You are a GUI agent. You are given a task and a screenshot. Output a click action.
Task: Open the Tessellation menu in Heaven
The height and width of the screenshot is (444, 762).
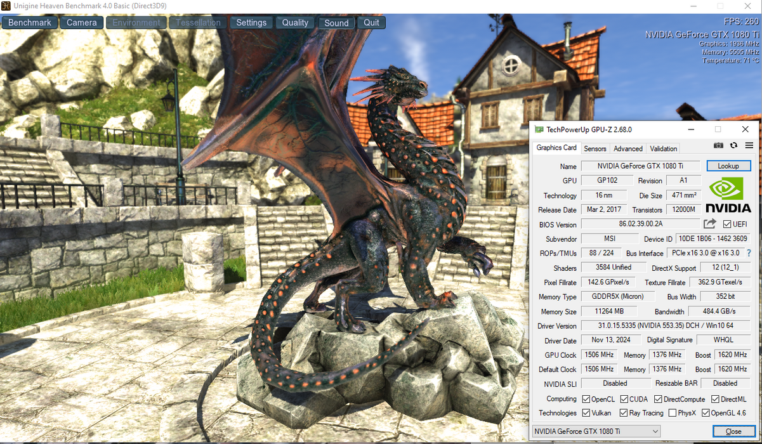click(x=198, y=22)
